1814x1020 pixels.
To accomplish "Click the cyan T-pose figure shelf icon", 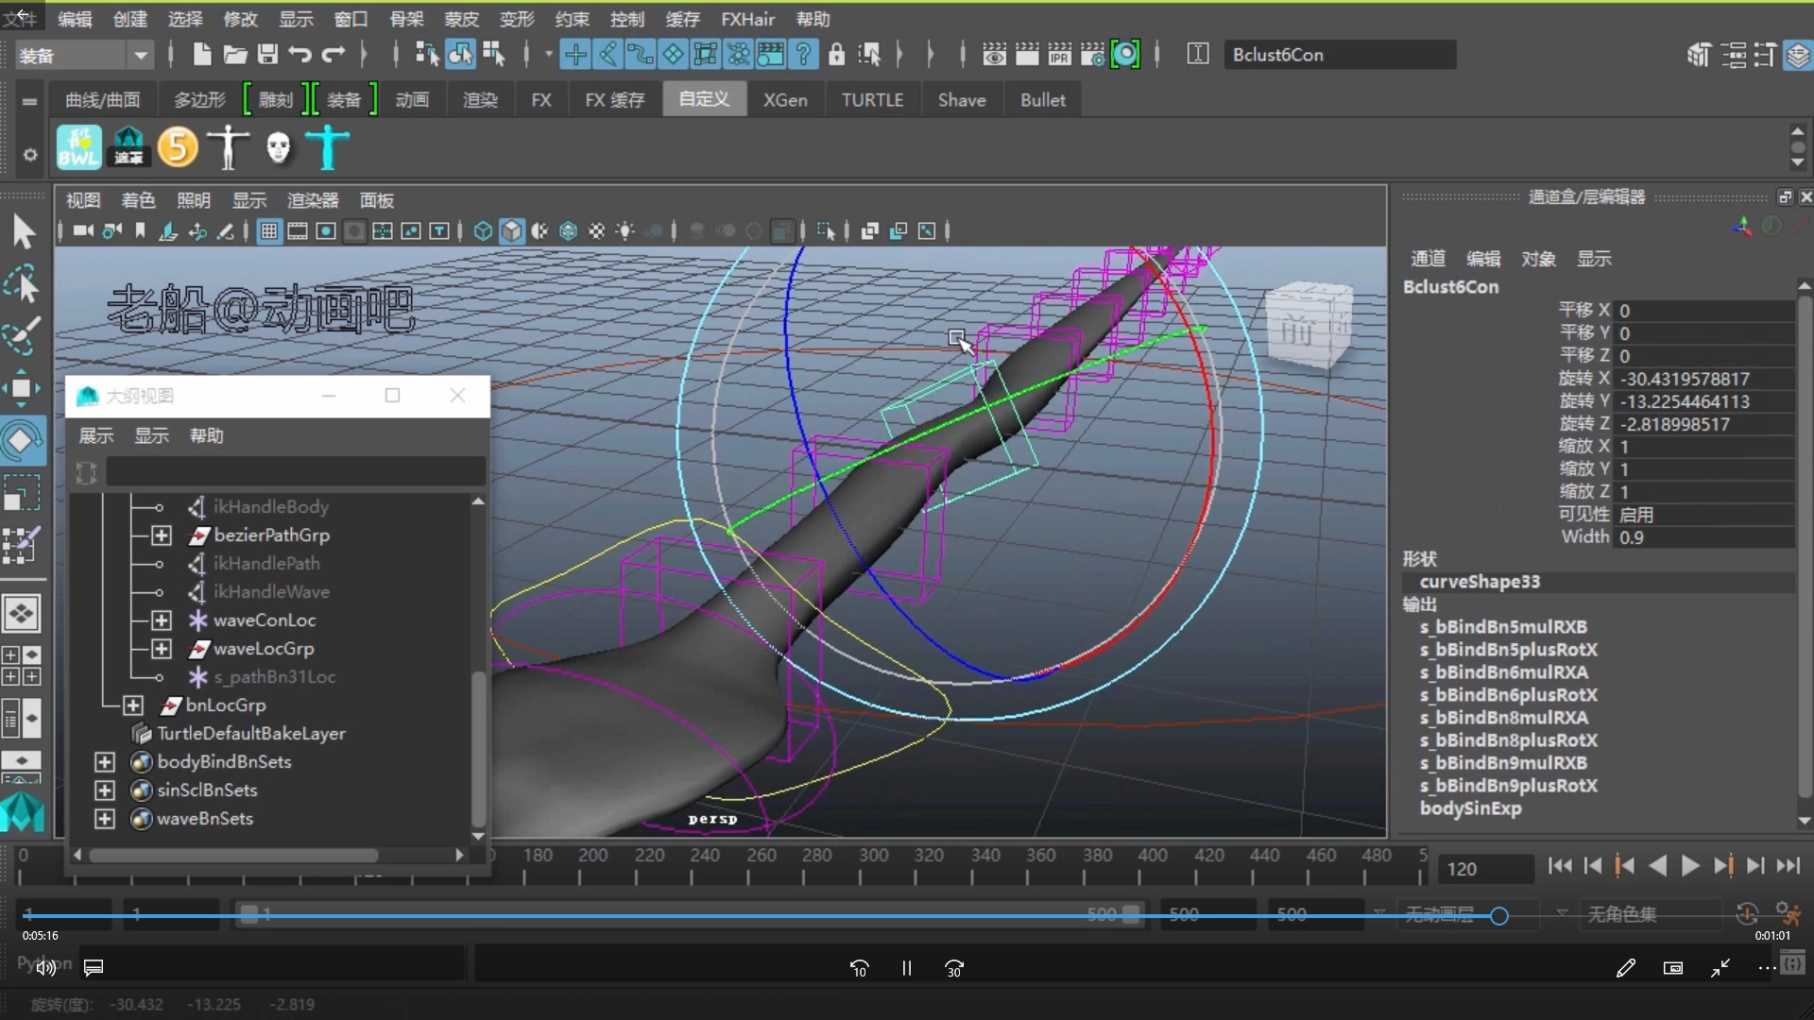I will coord(327,148).
